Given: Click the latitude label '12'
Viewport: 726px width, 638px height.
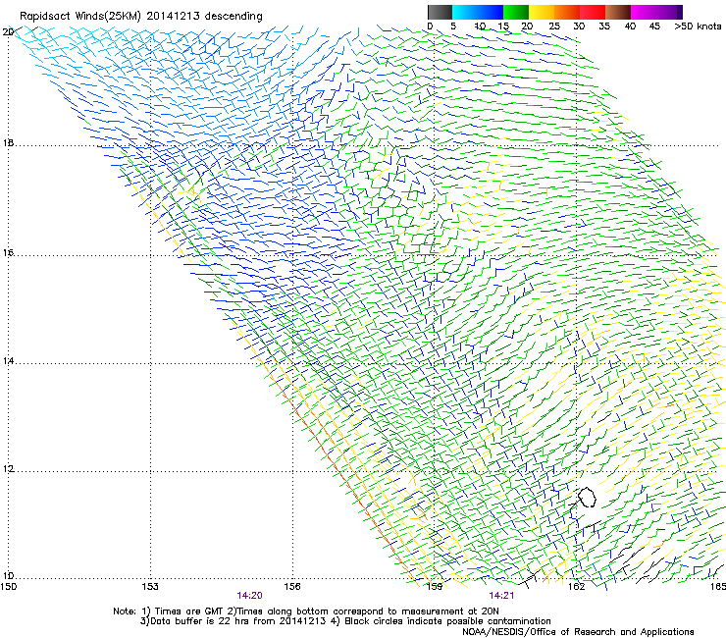Looking at the screenshot, I should [x=8, y=469].
